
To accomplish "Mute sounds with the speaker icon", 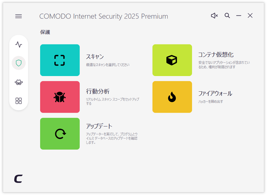I will (214, 16).
